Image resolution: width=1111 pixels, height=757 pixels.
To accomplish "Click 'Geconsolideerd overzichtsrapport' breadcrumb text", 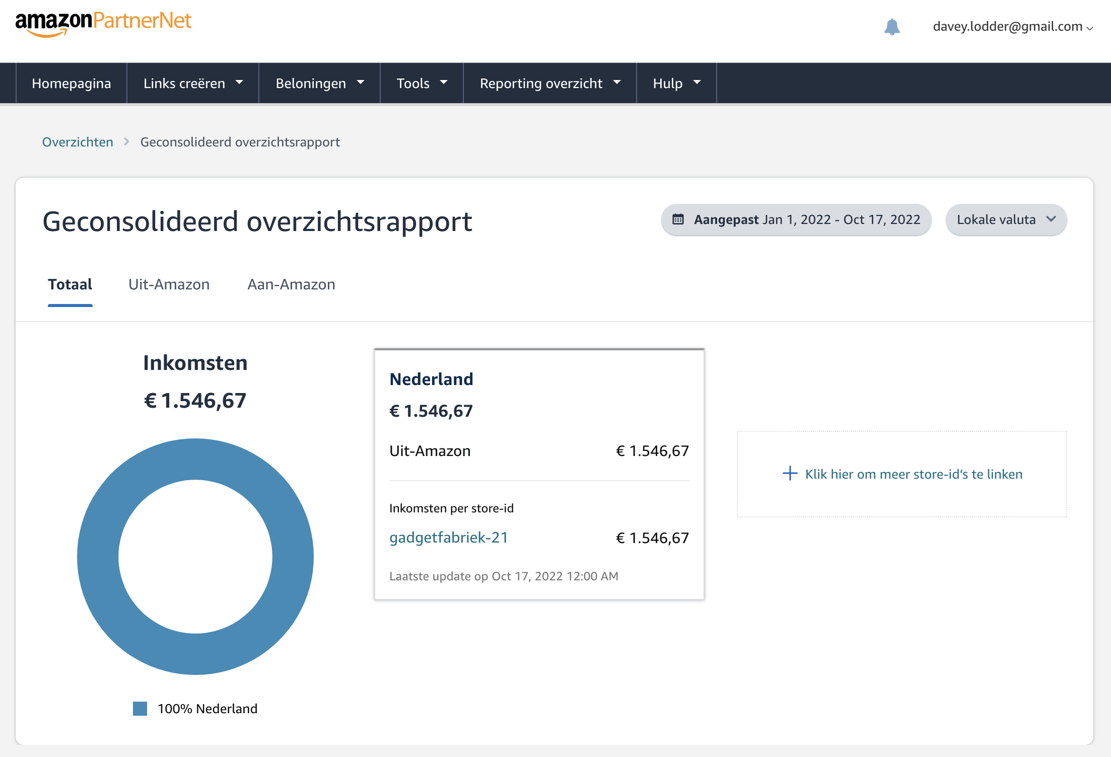I will [x=240, y=142].
